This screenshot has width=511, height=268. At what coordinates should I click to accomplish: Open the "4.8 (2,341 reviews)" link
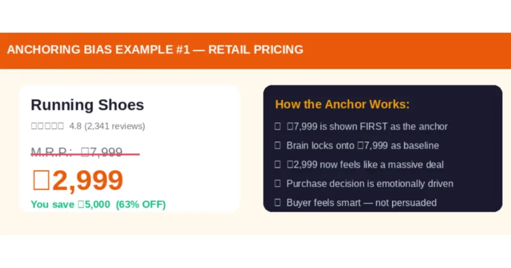[x=107, y=126]
